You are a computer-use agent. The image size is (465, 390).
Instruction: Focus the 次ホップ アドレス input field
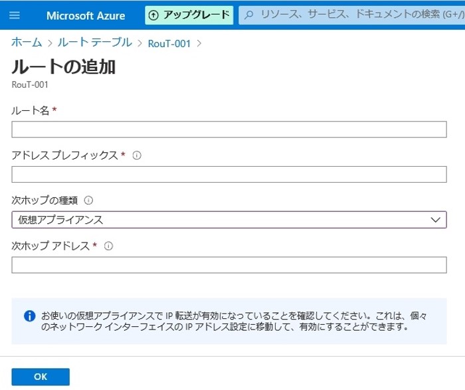229,265
